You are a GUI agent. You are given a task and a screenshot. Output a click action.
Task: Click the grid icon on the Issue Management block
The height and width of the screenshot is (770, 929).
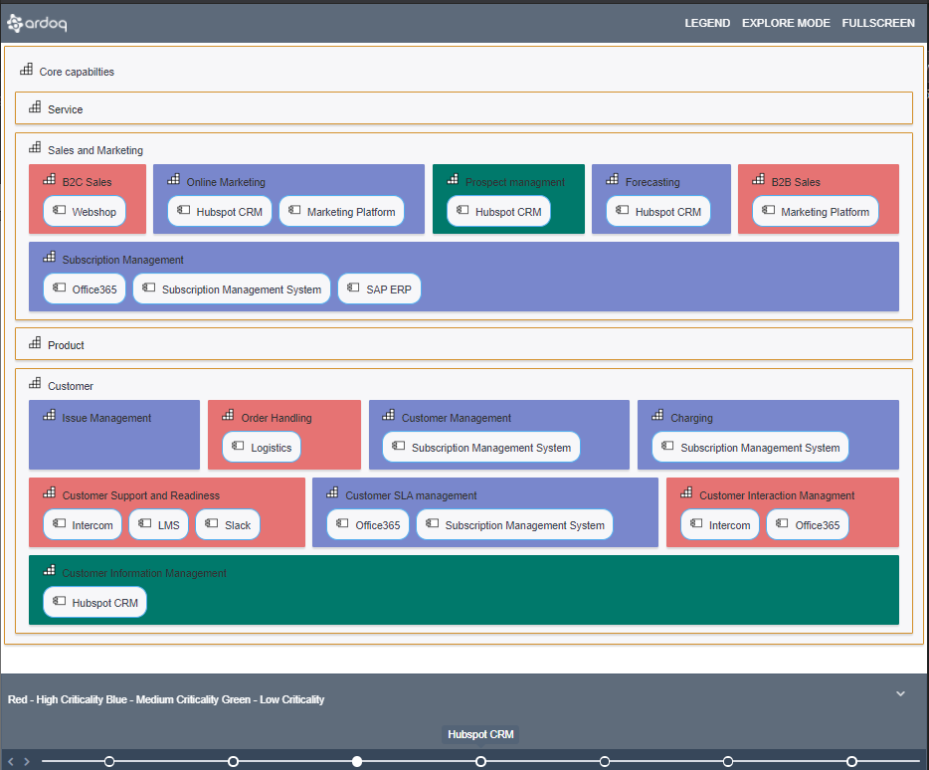coord(49,414)
